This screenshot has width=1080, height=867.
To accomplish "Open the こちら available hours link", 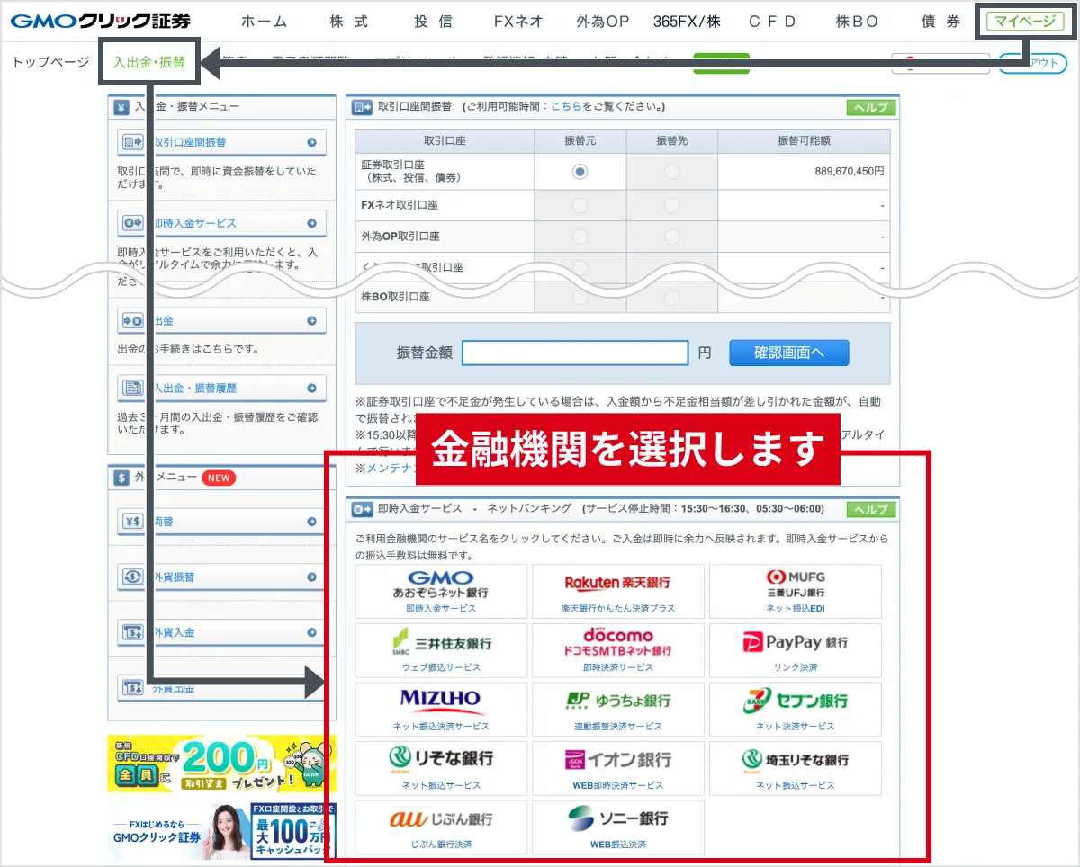I will click(x=566, y=107).
